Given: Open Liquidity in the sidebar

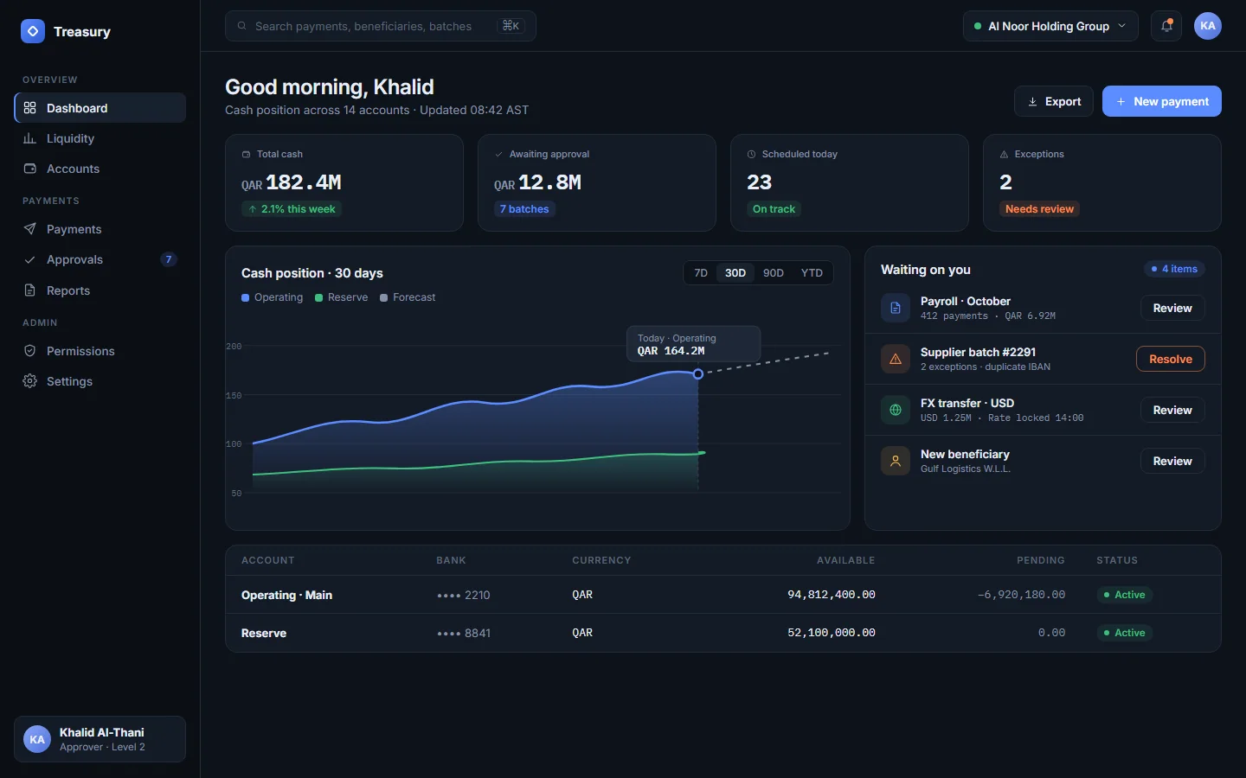Looking at the screenshot, I should click(x=100, y=138).
